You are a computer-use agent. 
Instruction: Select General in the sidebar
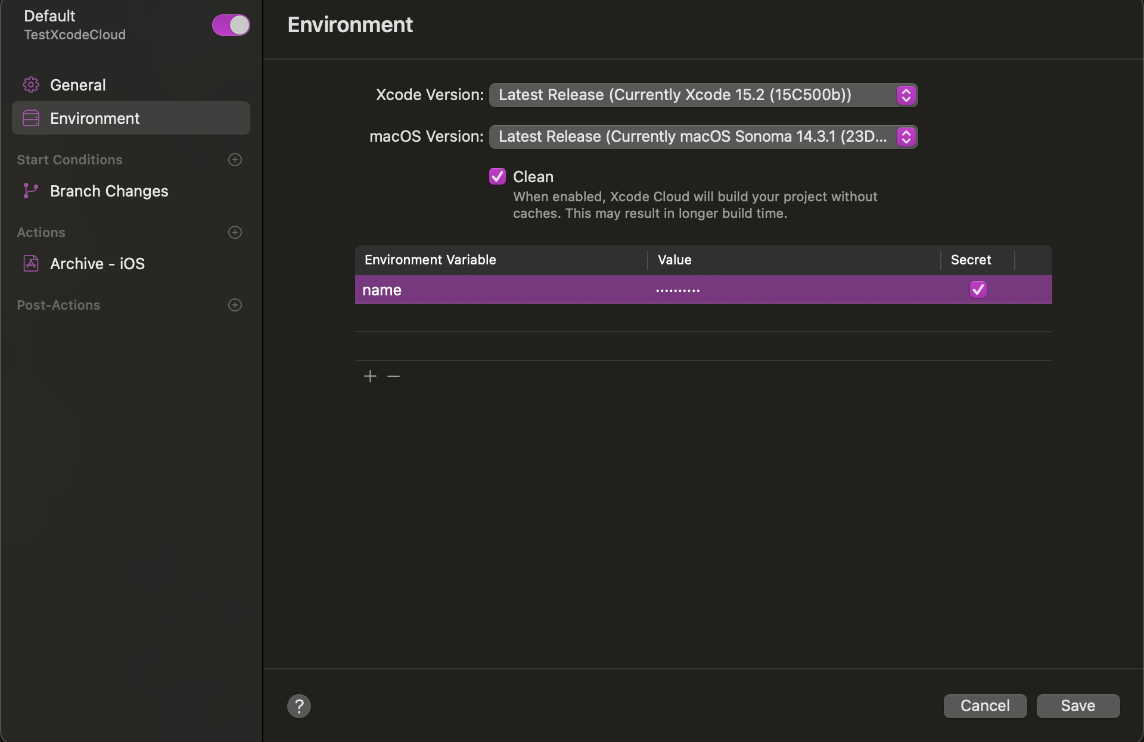click(78, 85)
